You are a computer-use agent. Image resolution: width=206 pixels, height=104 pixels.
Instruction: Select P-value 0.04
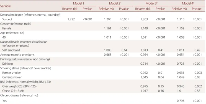point(161,77)
